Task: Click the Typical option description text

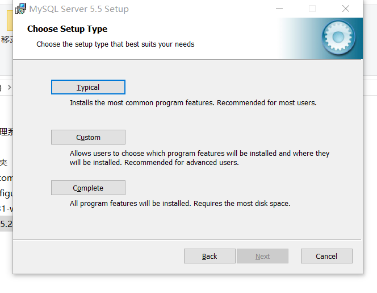Action: tap(193, 103)
